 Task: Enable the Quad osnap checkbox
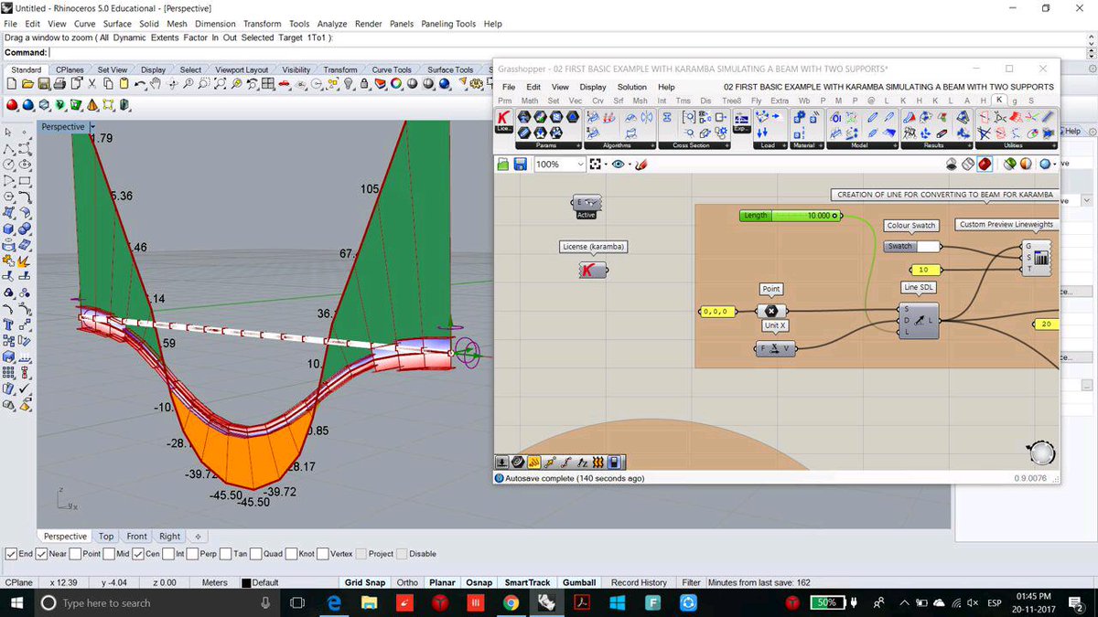(x=255, y=554)
